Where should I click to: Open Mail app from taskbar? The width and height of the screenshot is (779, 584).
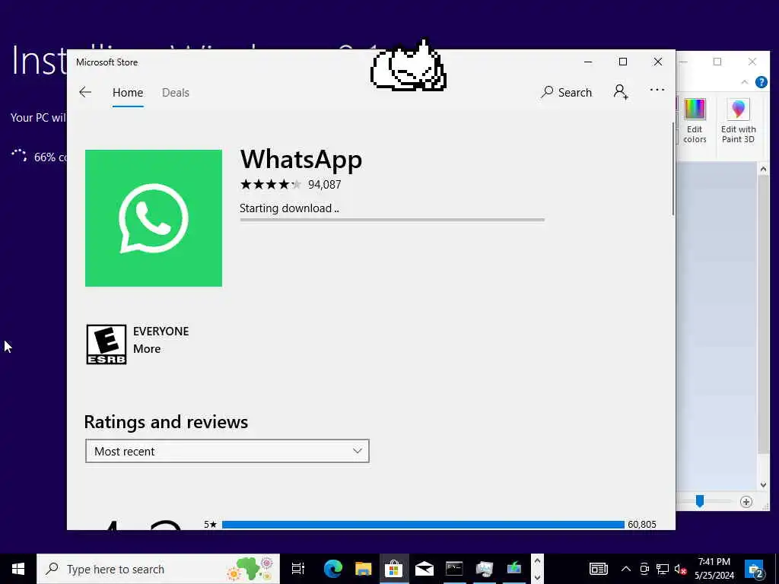(x=424, y=569)
